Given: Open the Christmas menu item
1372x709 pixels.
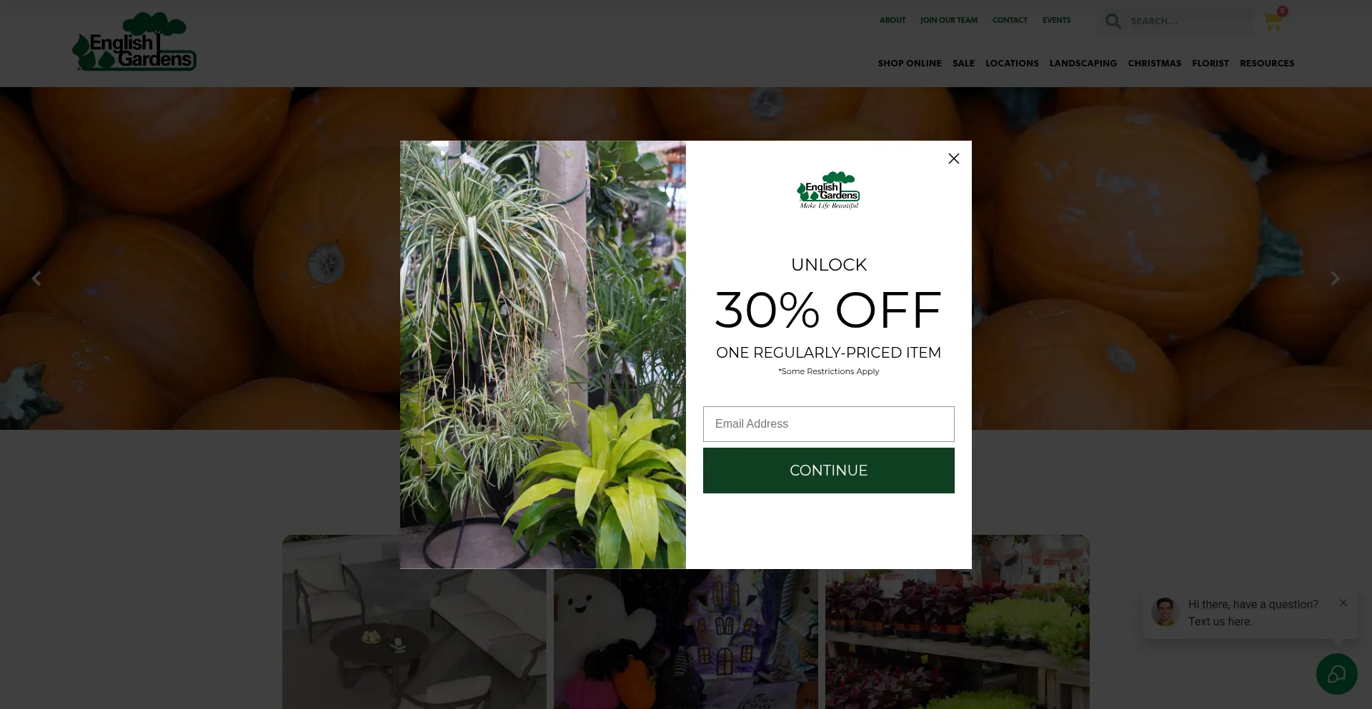Looking at the screenshot, I should (1154, 64).
